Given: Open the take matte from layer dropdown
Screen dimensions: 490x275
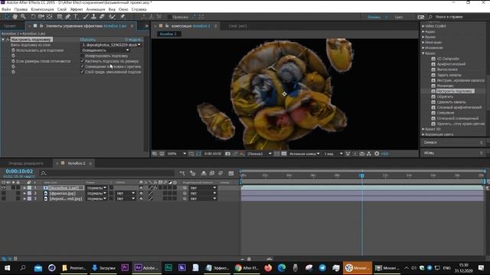Looking at the screenshot, I should (111, 45).
